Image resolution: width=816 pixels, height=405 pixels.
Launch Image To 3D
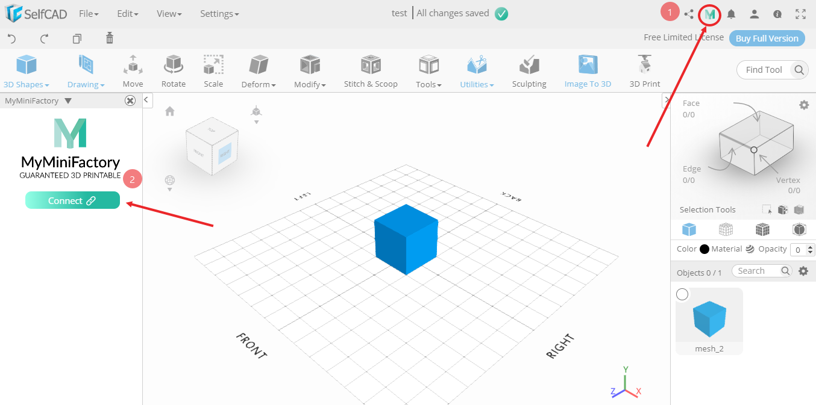coord(587,70)
